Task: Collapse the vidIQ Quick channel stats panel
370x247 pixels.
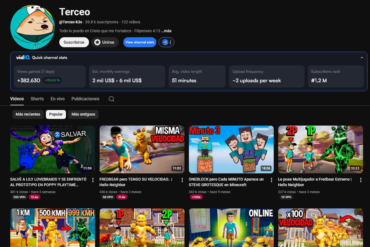Action: click(362, 58)
